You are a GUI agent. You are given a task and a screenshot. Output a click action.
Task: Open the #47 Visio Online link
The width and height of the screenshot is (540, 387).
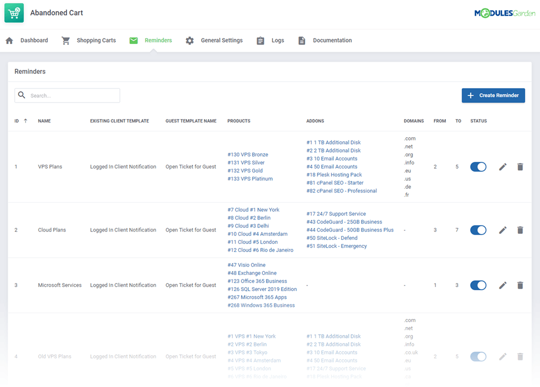click(x=246, y=265)
